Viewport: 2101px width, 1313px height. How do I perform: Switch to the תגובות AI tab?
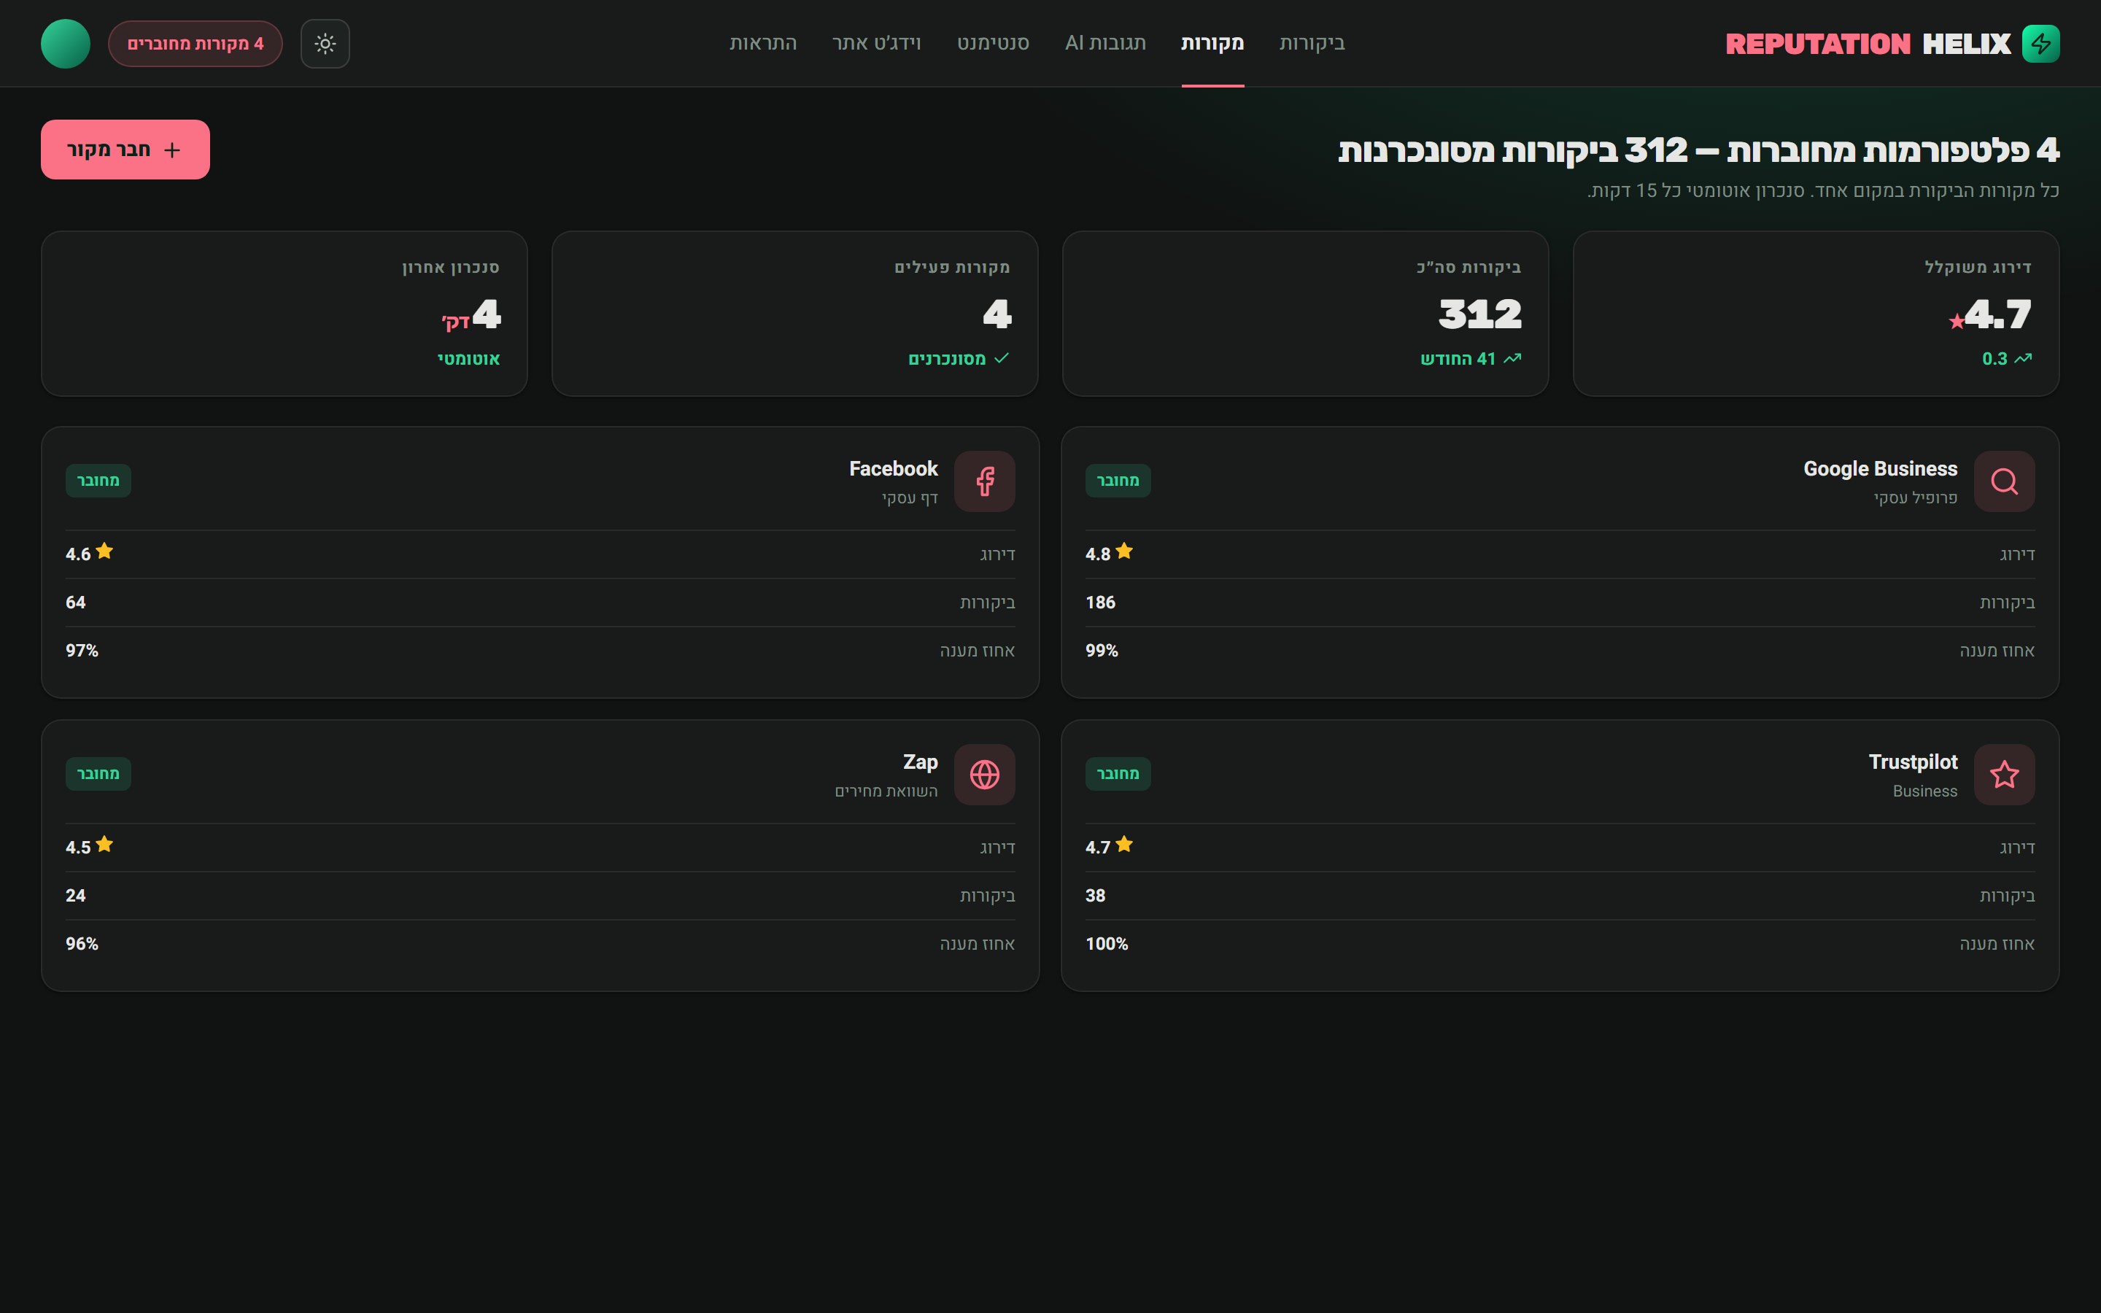pos(1105,44)
